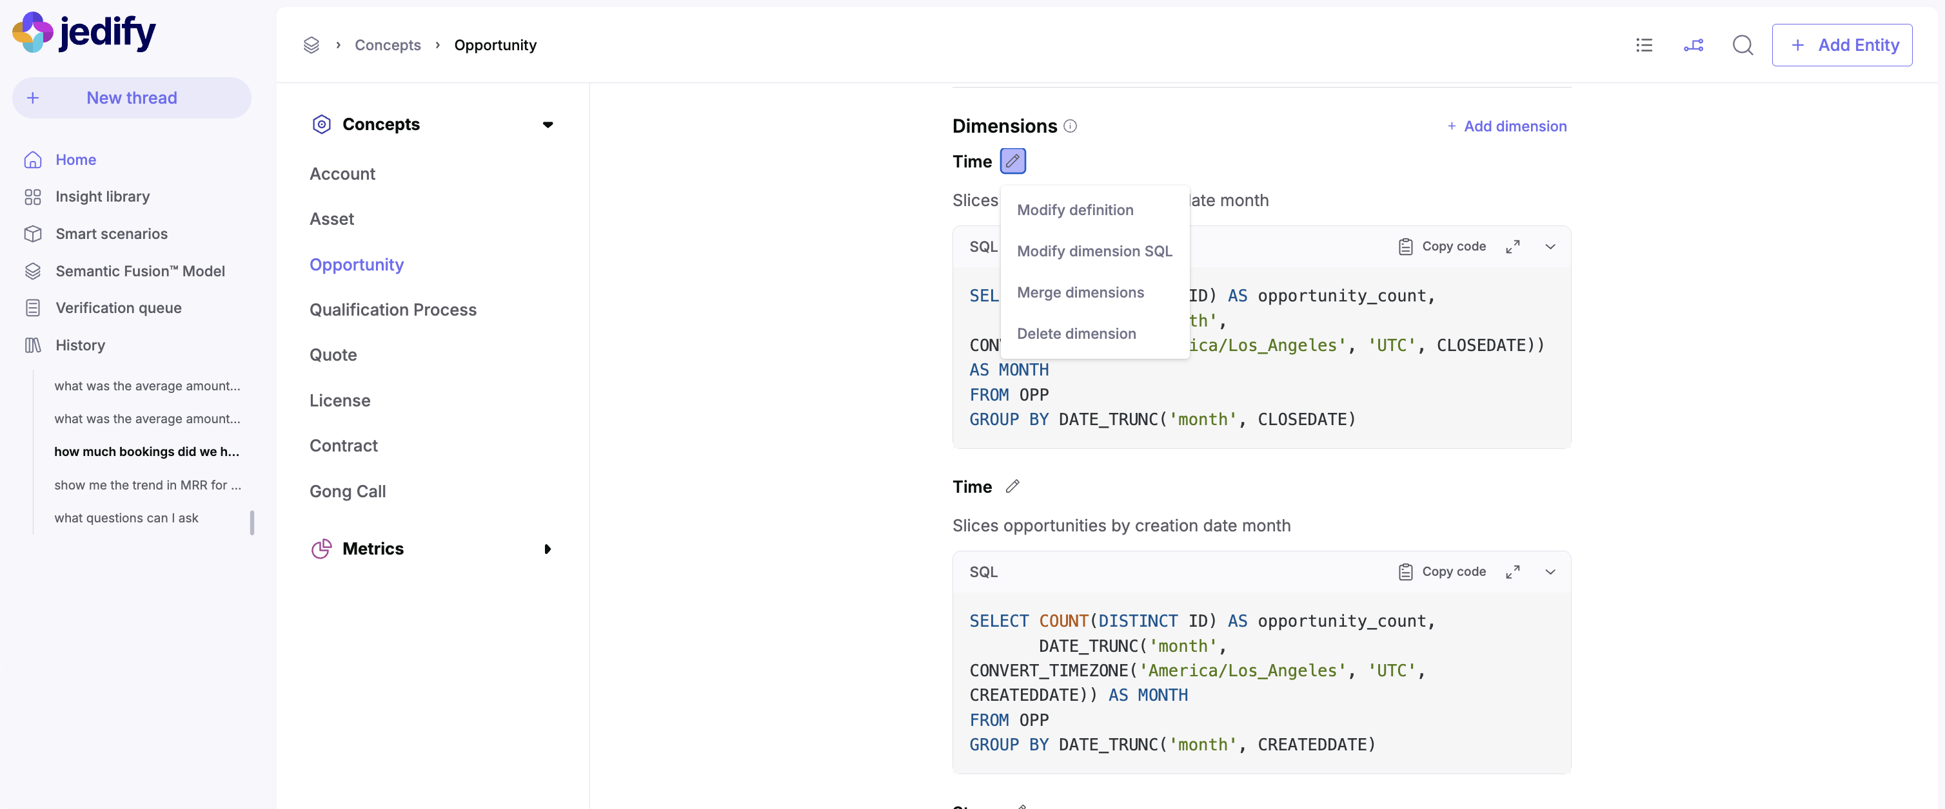Click the jedify logo

tap(84, 32)
